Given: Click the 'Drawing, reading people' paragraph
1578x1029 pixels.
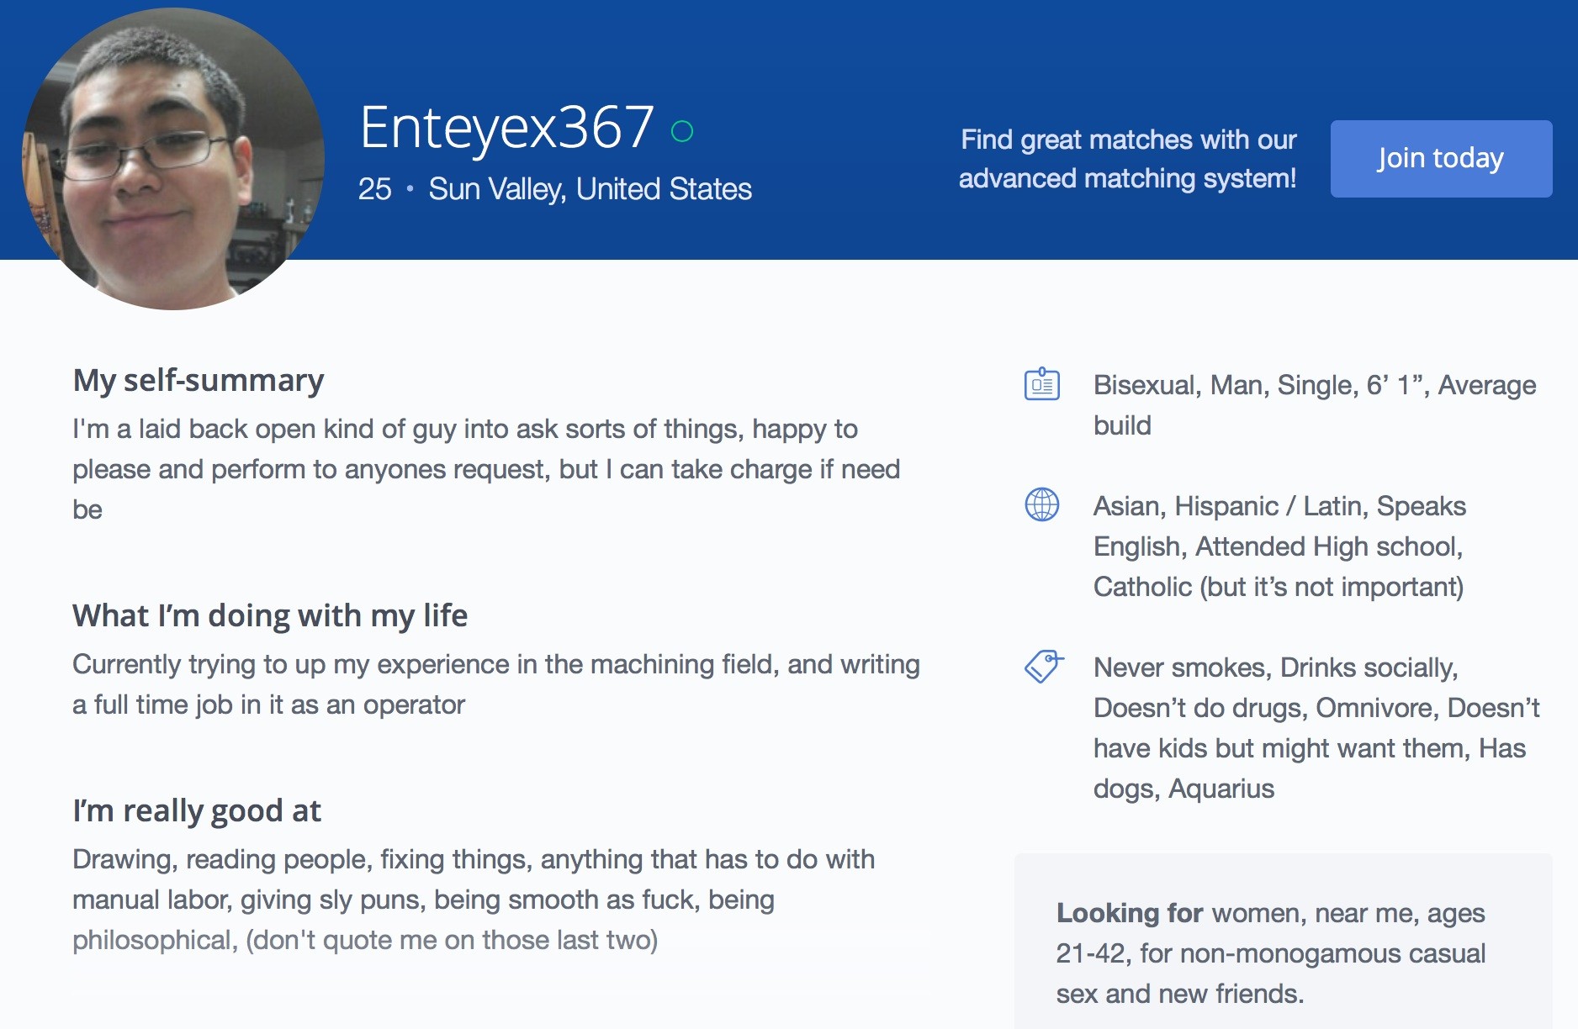Looking at the screenshot, I should pos(474,900).
